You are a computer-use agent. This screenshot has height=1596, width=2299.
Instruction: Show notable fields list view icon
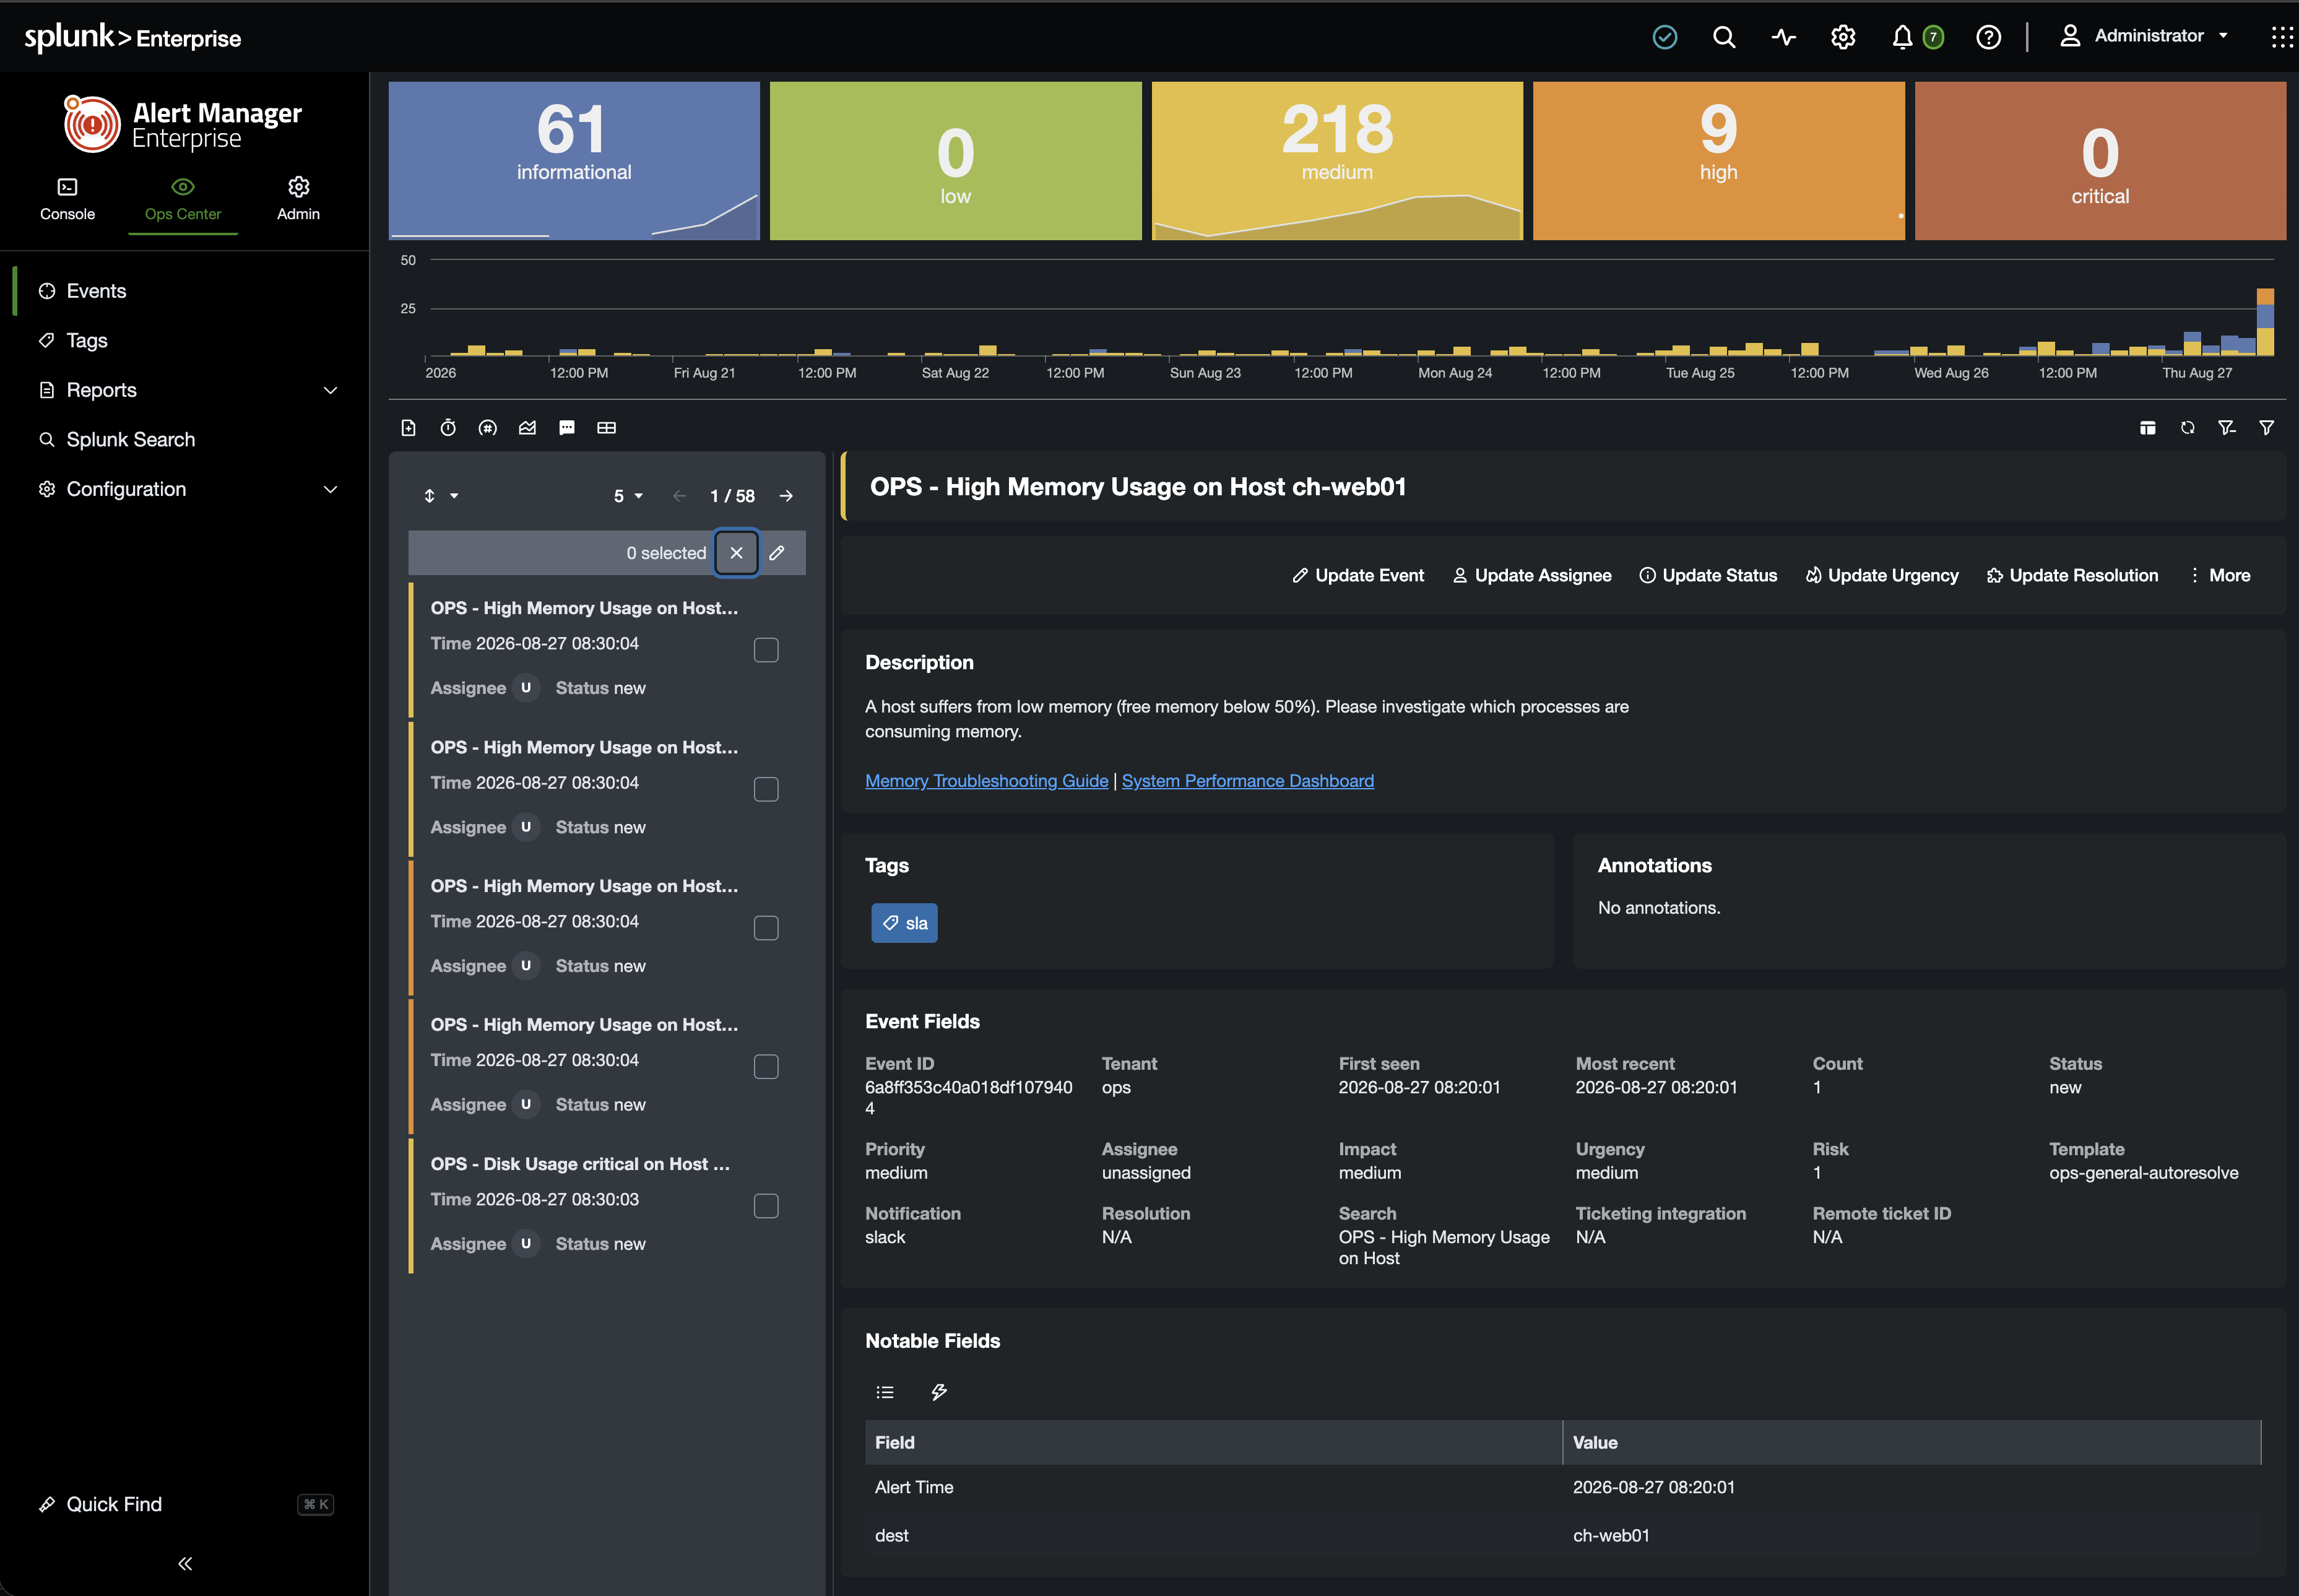coord(886,1392)
